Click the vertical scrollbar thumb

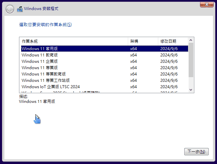point(191,60)
